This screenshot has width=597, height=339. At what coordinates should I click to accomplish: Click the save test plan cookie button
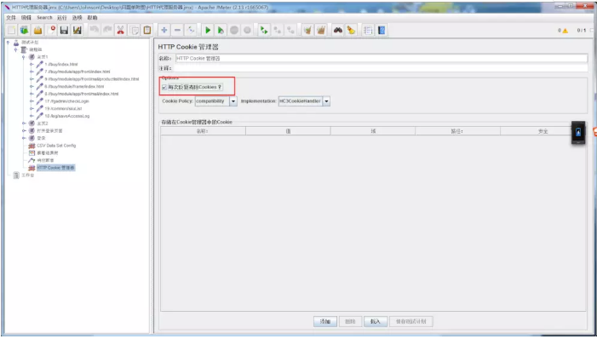[410, 321]
